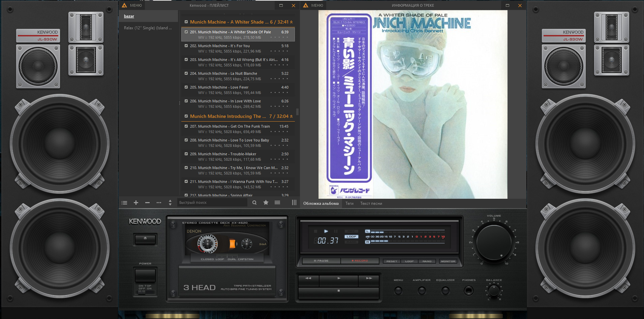Screen dimensions: 644x319
Task: Click the vertical bars icon in playlist toolbar
Action: click(x=294, y=202)
